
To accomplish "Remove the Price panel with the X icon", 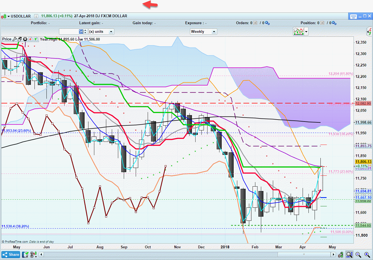I will tap(25, 39).
